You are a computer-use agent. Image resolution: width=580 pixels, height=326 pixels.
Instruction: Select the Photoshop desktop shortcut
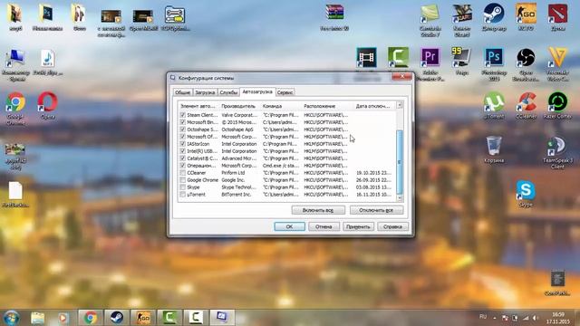click(x=494, y=58)
